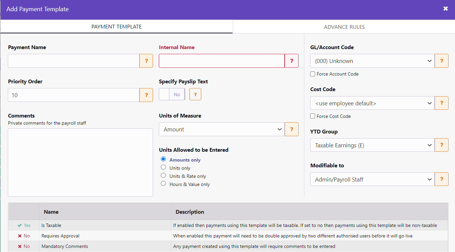The image size is (455, 252).
Task: Click the Cost Code help icon
Action: coord(441,103)
